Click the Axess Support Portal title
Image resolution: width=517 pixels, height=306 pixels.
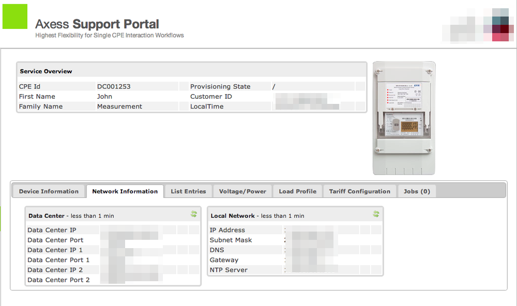97,24
